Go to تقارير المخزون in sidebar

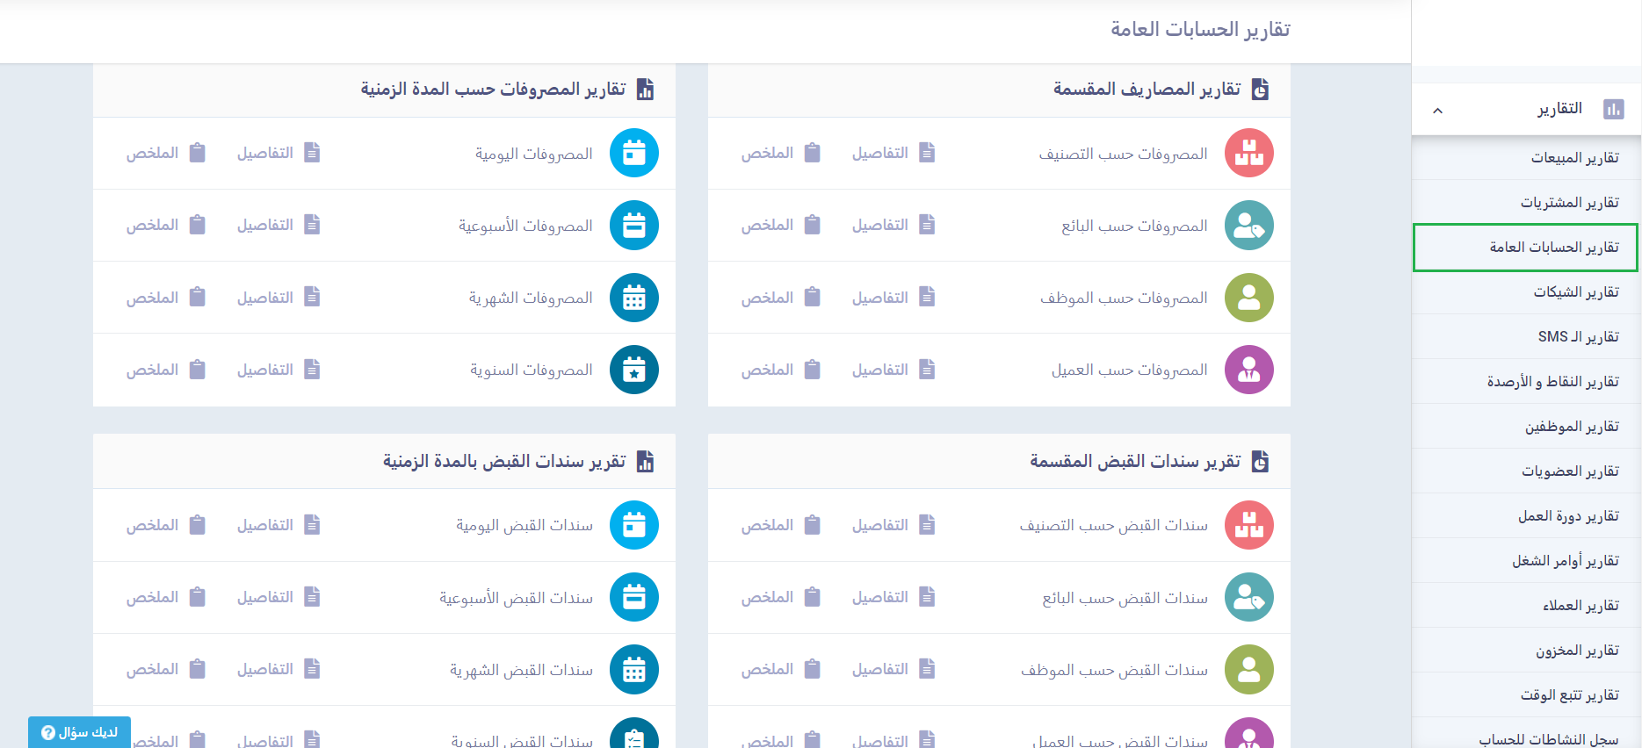pos(1576,651)
